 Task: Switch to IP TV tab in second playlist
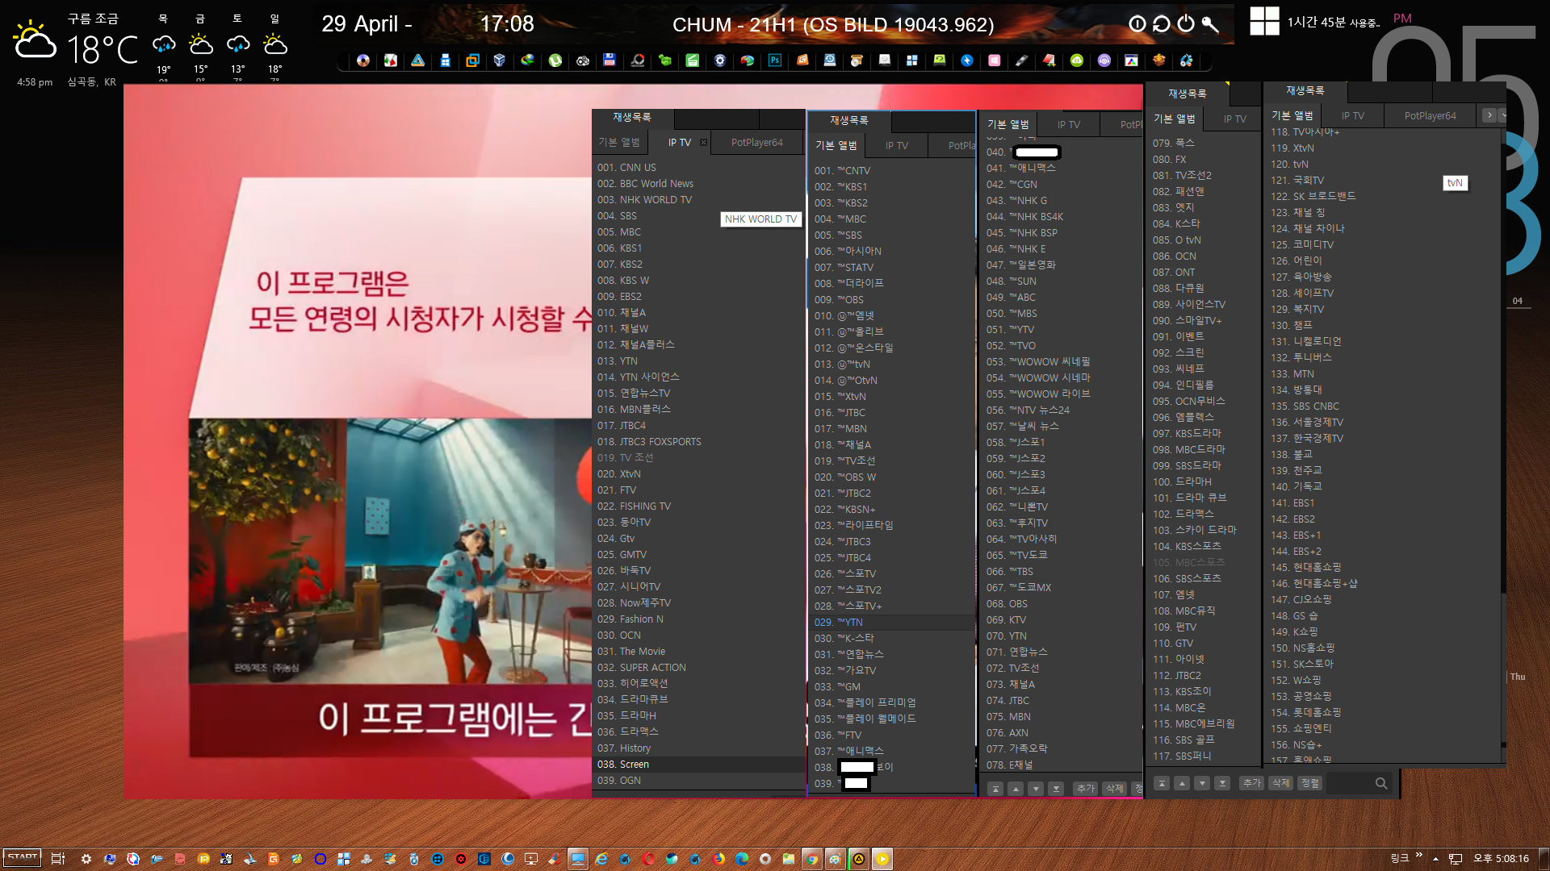point(897,146)
